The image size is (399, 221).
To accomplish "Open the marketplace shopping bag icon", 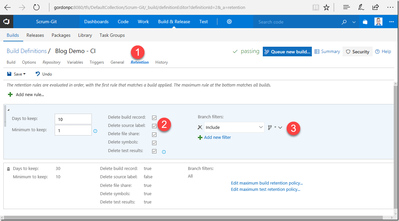I will 365,22.
